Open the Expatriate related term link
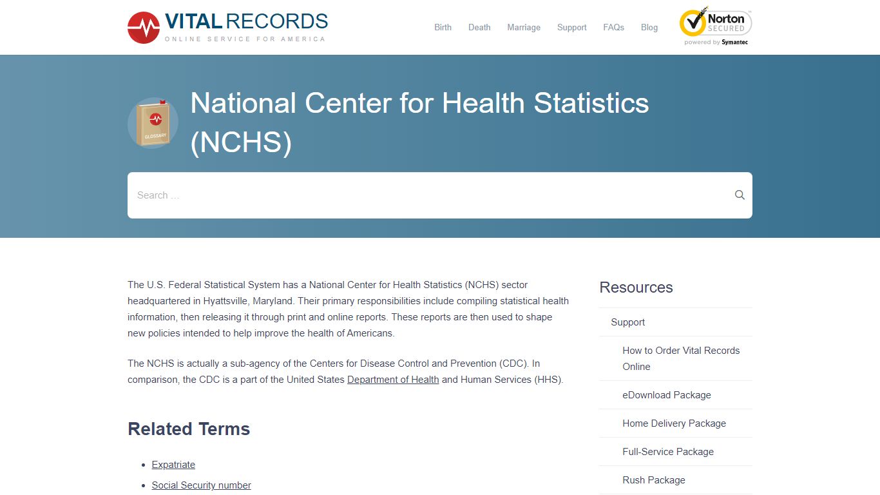This screenshot has width=880, height=495. pyautogui.click(x=173, y=465)
